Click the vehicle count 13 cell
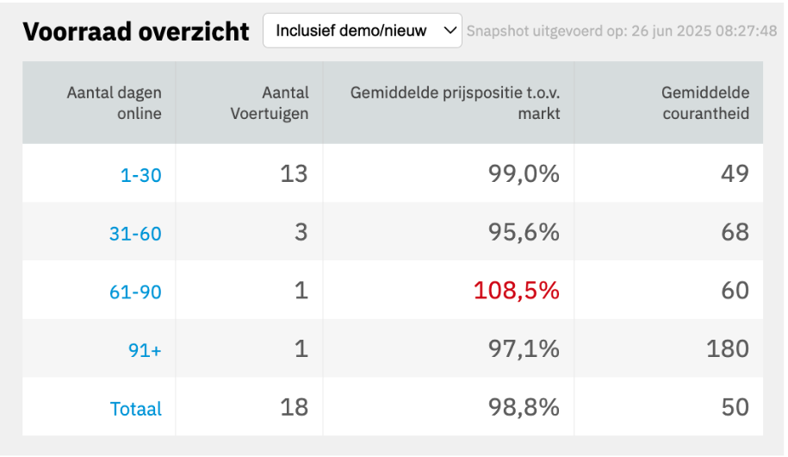Viewport: 788px width, 457px height. coord(294,173)
